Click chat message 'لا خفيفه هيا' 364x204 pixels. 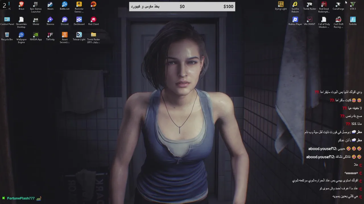tap(352, 108)
